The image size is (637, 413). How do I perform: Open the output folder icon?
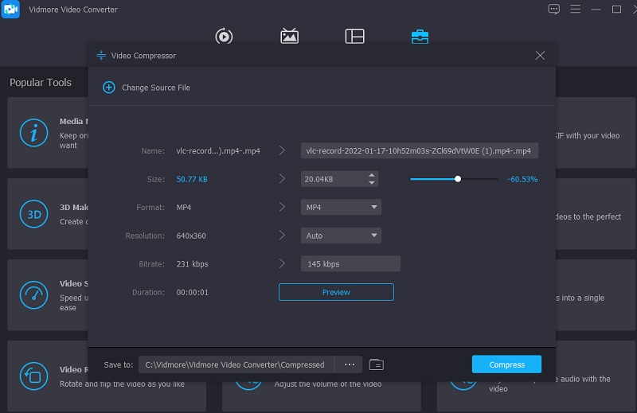pyautogui.click(x=377, y=364)
